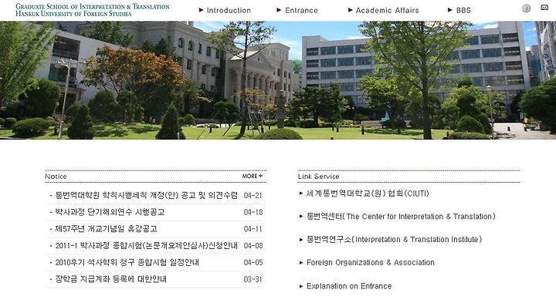Viewport: 556px width, 303px height.
Task: Click the date 03-31 in the notice list
Action: tap(253, 279)
